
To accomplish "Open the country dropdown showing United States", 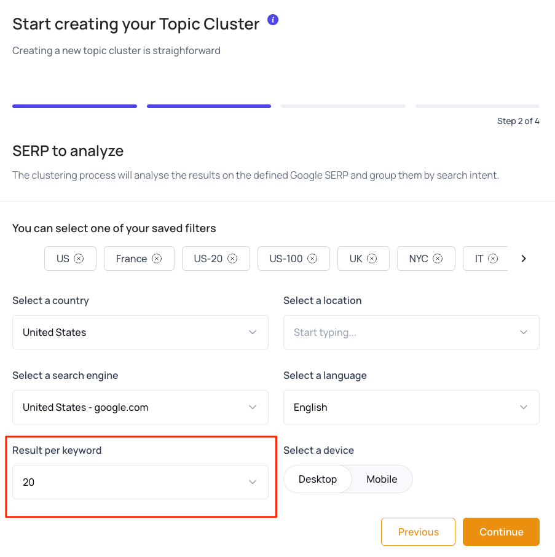I will [140, 332].
